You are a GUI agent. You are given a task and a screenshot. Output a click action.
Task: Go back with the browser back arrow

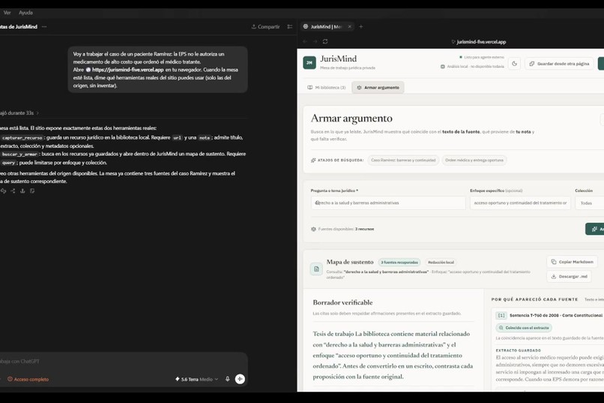coord(305,41)
